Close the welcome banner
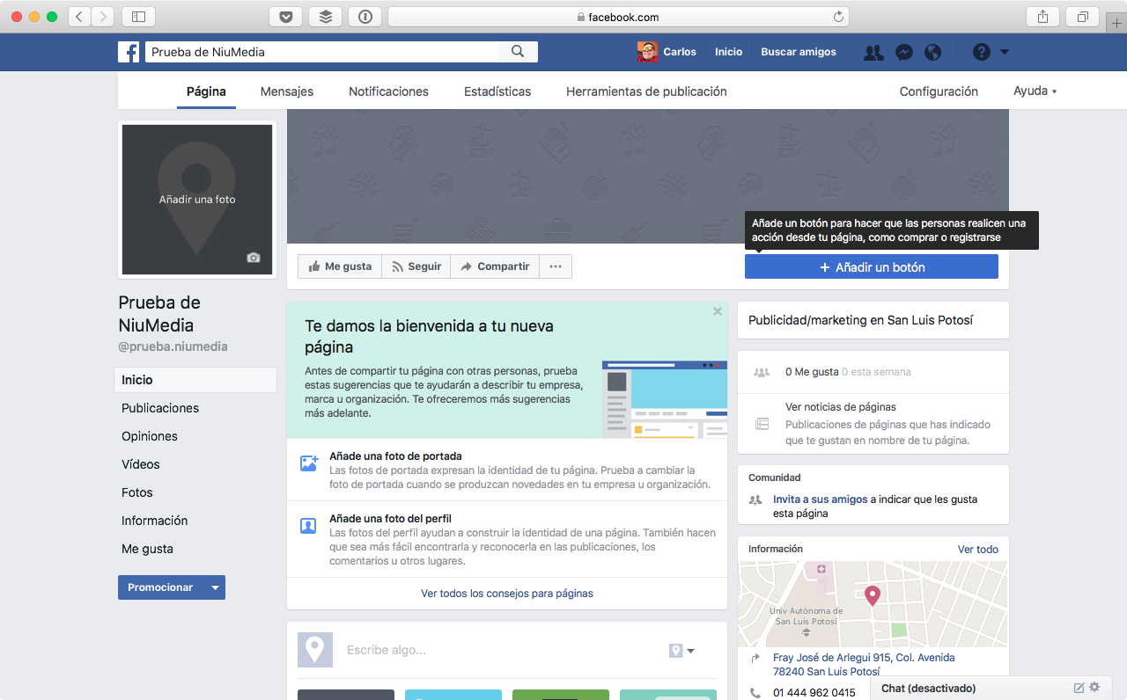 (718, 311)
